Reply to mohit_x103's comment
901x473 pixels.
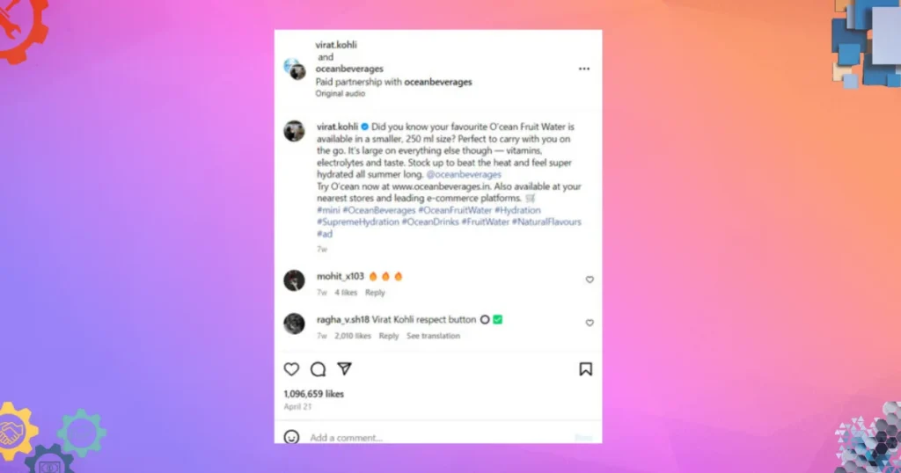[x=375, y=293]
